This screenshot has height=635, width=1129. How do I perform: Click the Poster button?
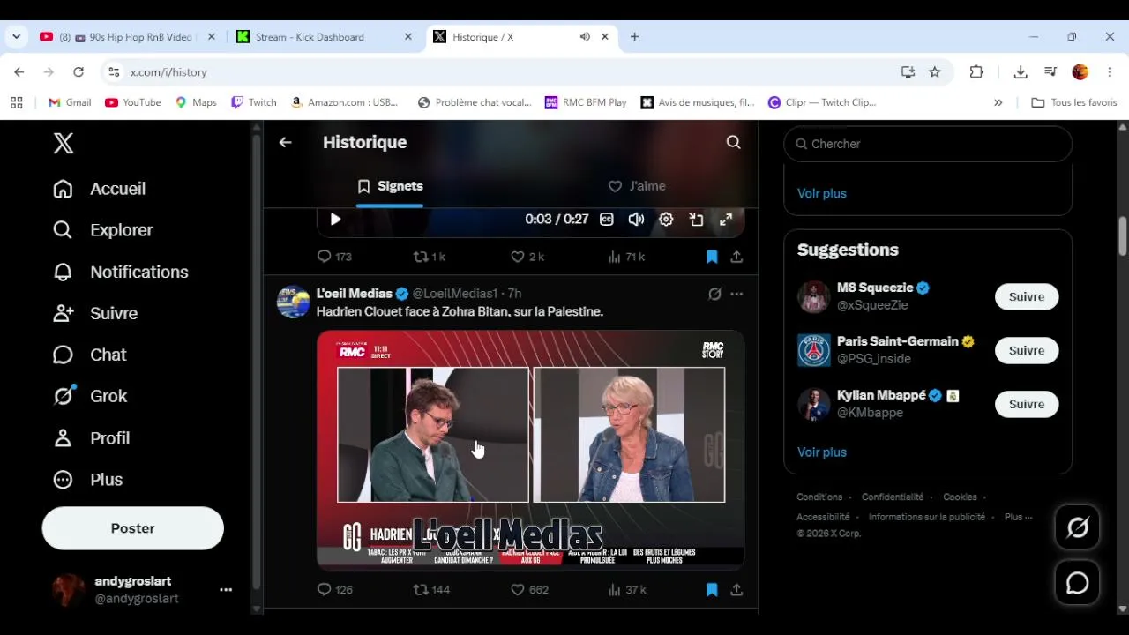[133, 528]
